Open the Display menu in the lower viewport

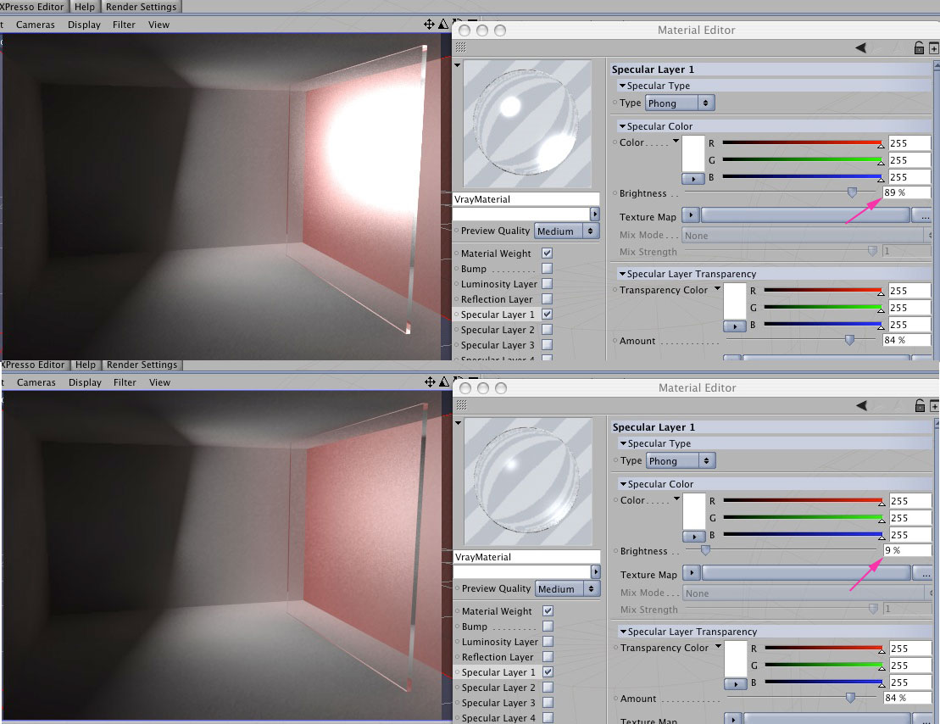(x=85, y=382)
